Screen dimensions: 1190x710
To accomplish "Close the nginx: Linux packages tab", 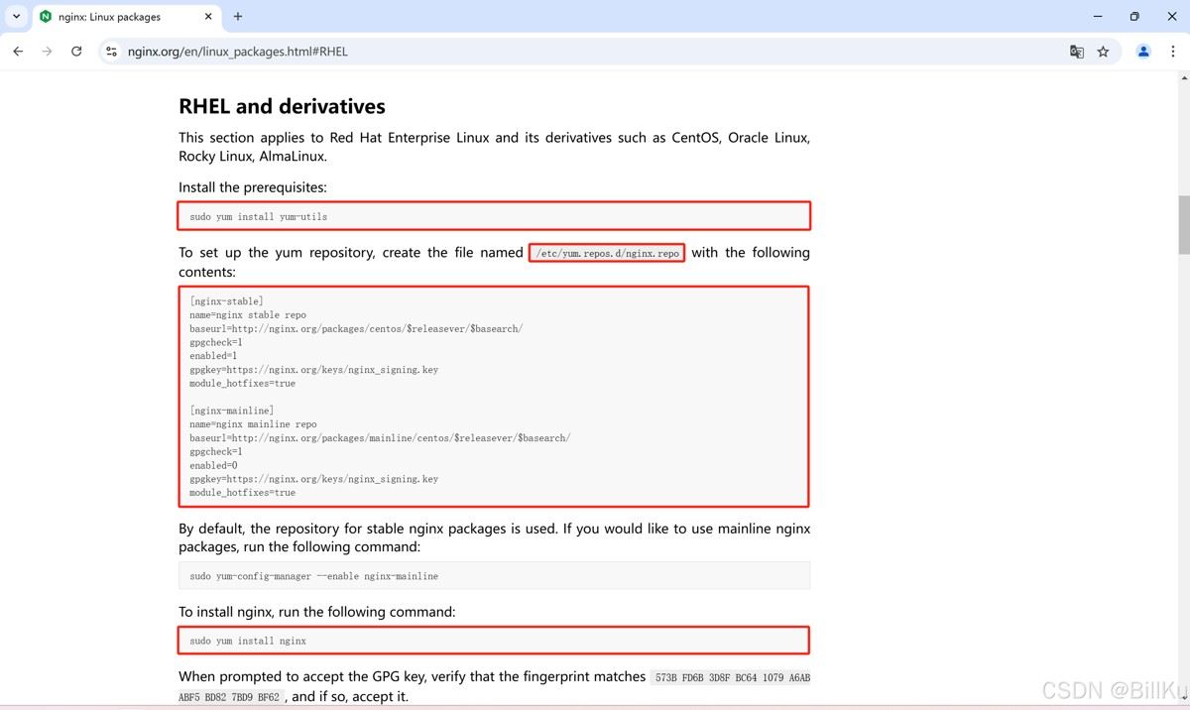I will [207, 17].
